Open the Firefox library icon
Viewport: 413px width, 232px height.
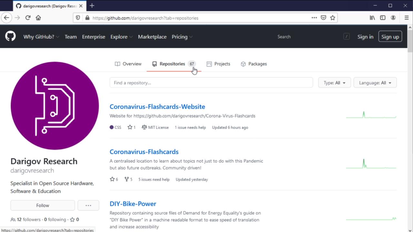[372, 18]
